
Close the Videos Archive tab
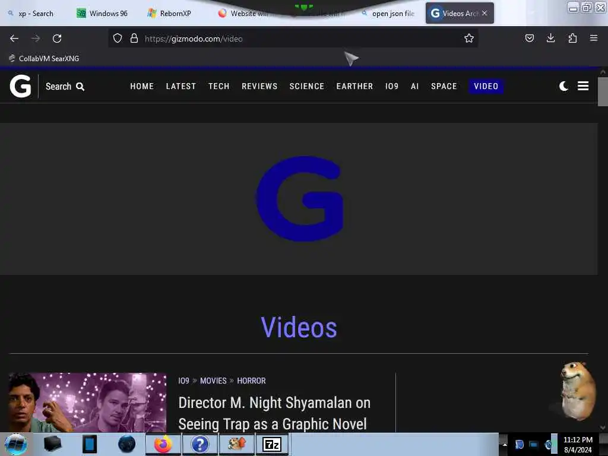pyautogui.click(x=484, y=13)
